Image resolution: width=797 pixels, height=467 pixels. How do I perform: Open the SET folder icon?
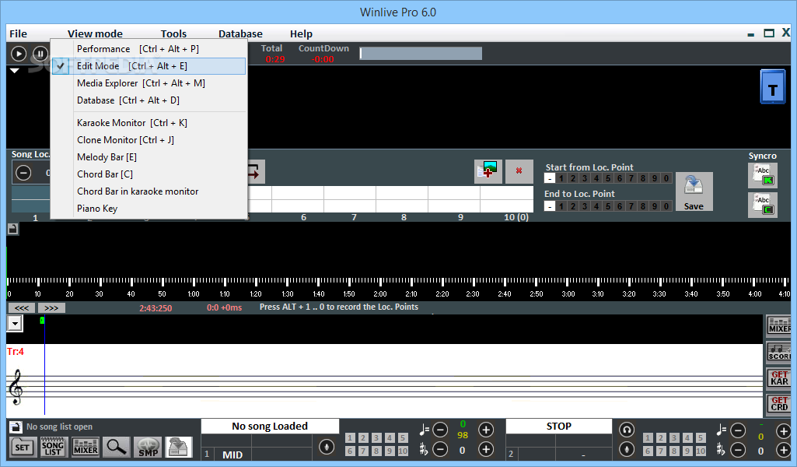[23, 448]
